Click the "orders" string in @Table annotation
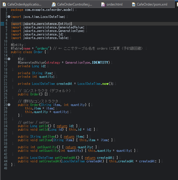178x180 pixels. (42, 48)
